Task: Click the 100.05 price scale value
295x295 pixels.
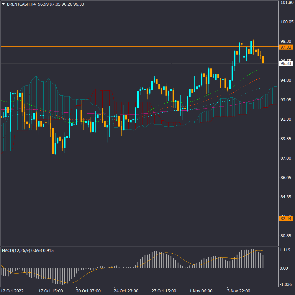Action: [287, 22]
